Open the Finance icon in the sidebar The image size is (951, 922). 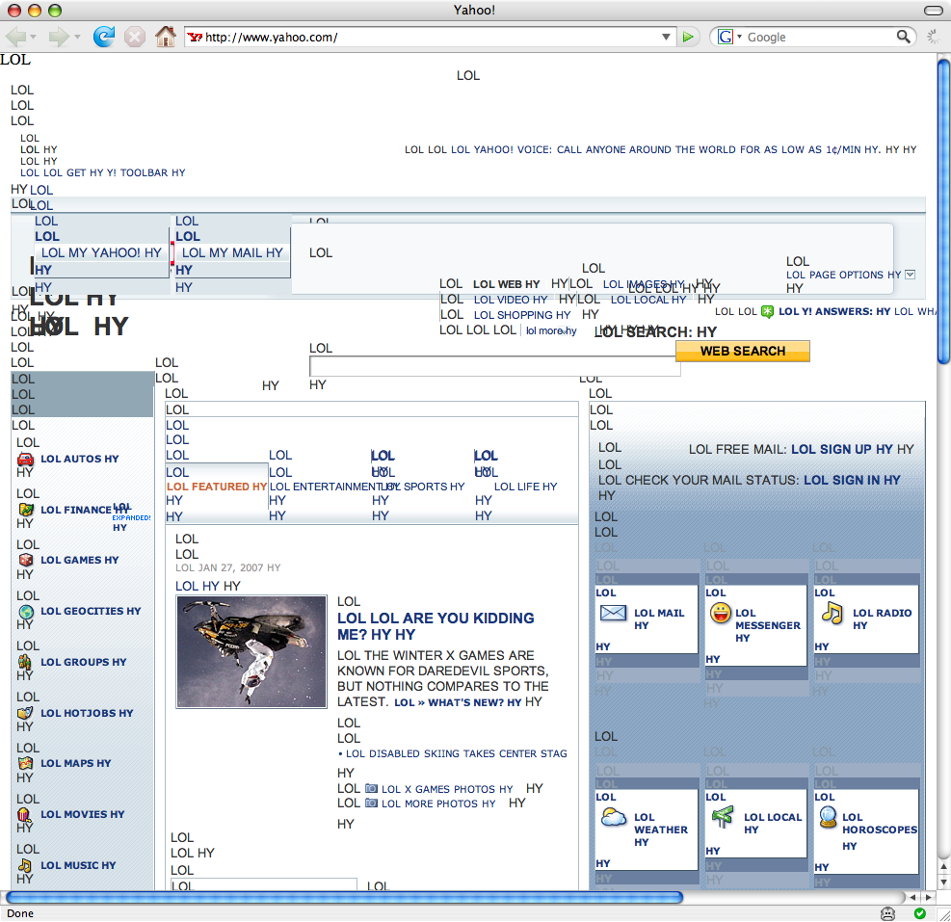pos(25,510)
